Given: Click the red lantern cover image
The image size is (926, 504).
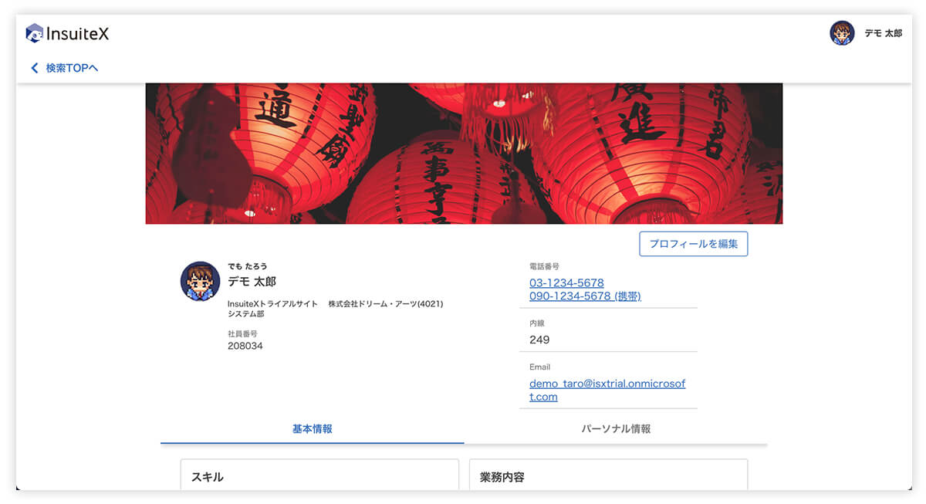Looking at the screenshot, I should coord(464,154).
